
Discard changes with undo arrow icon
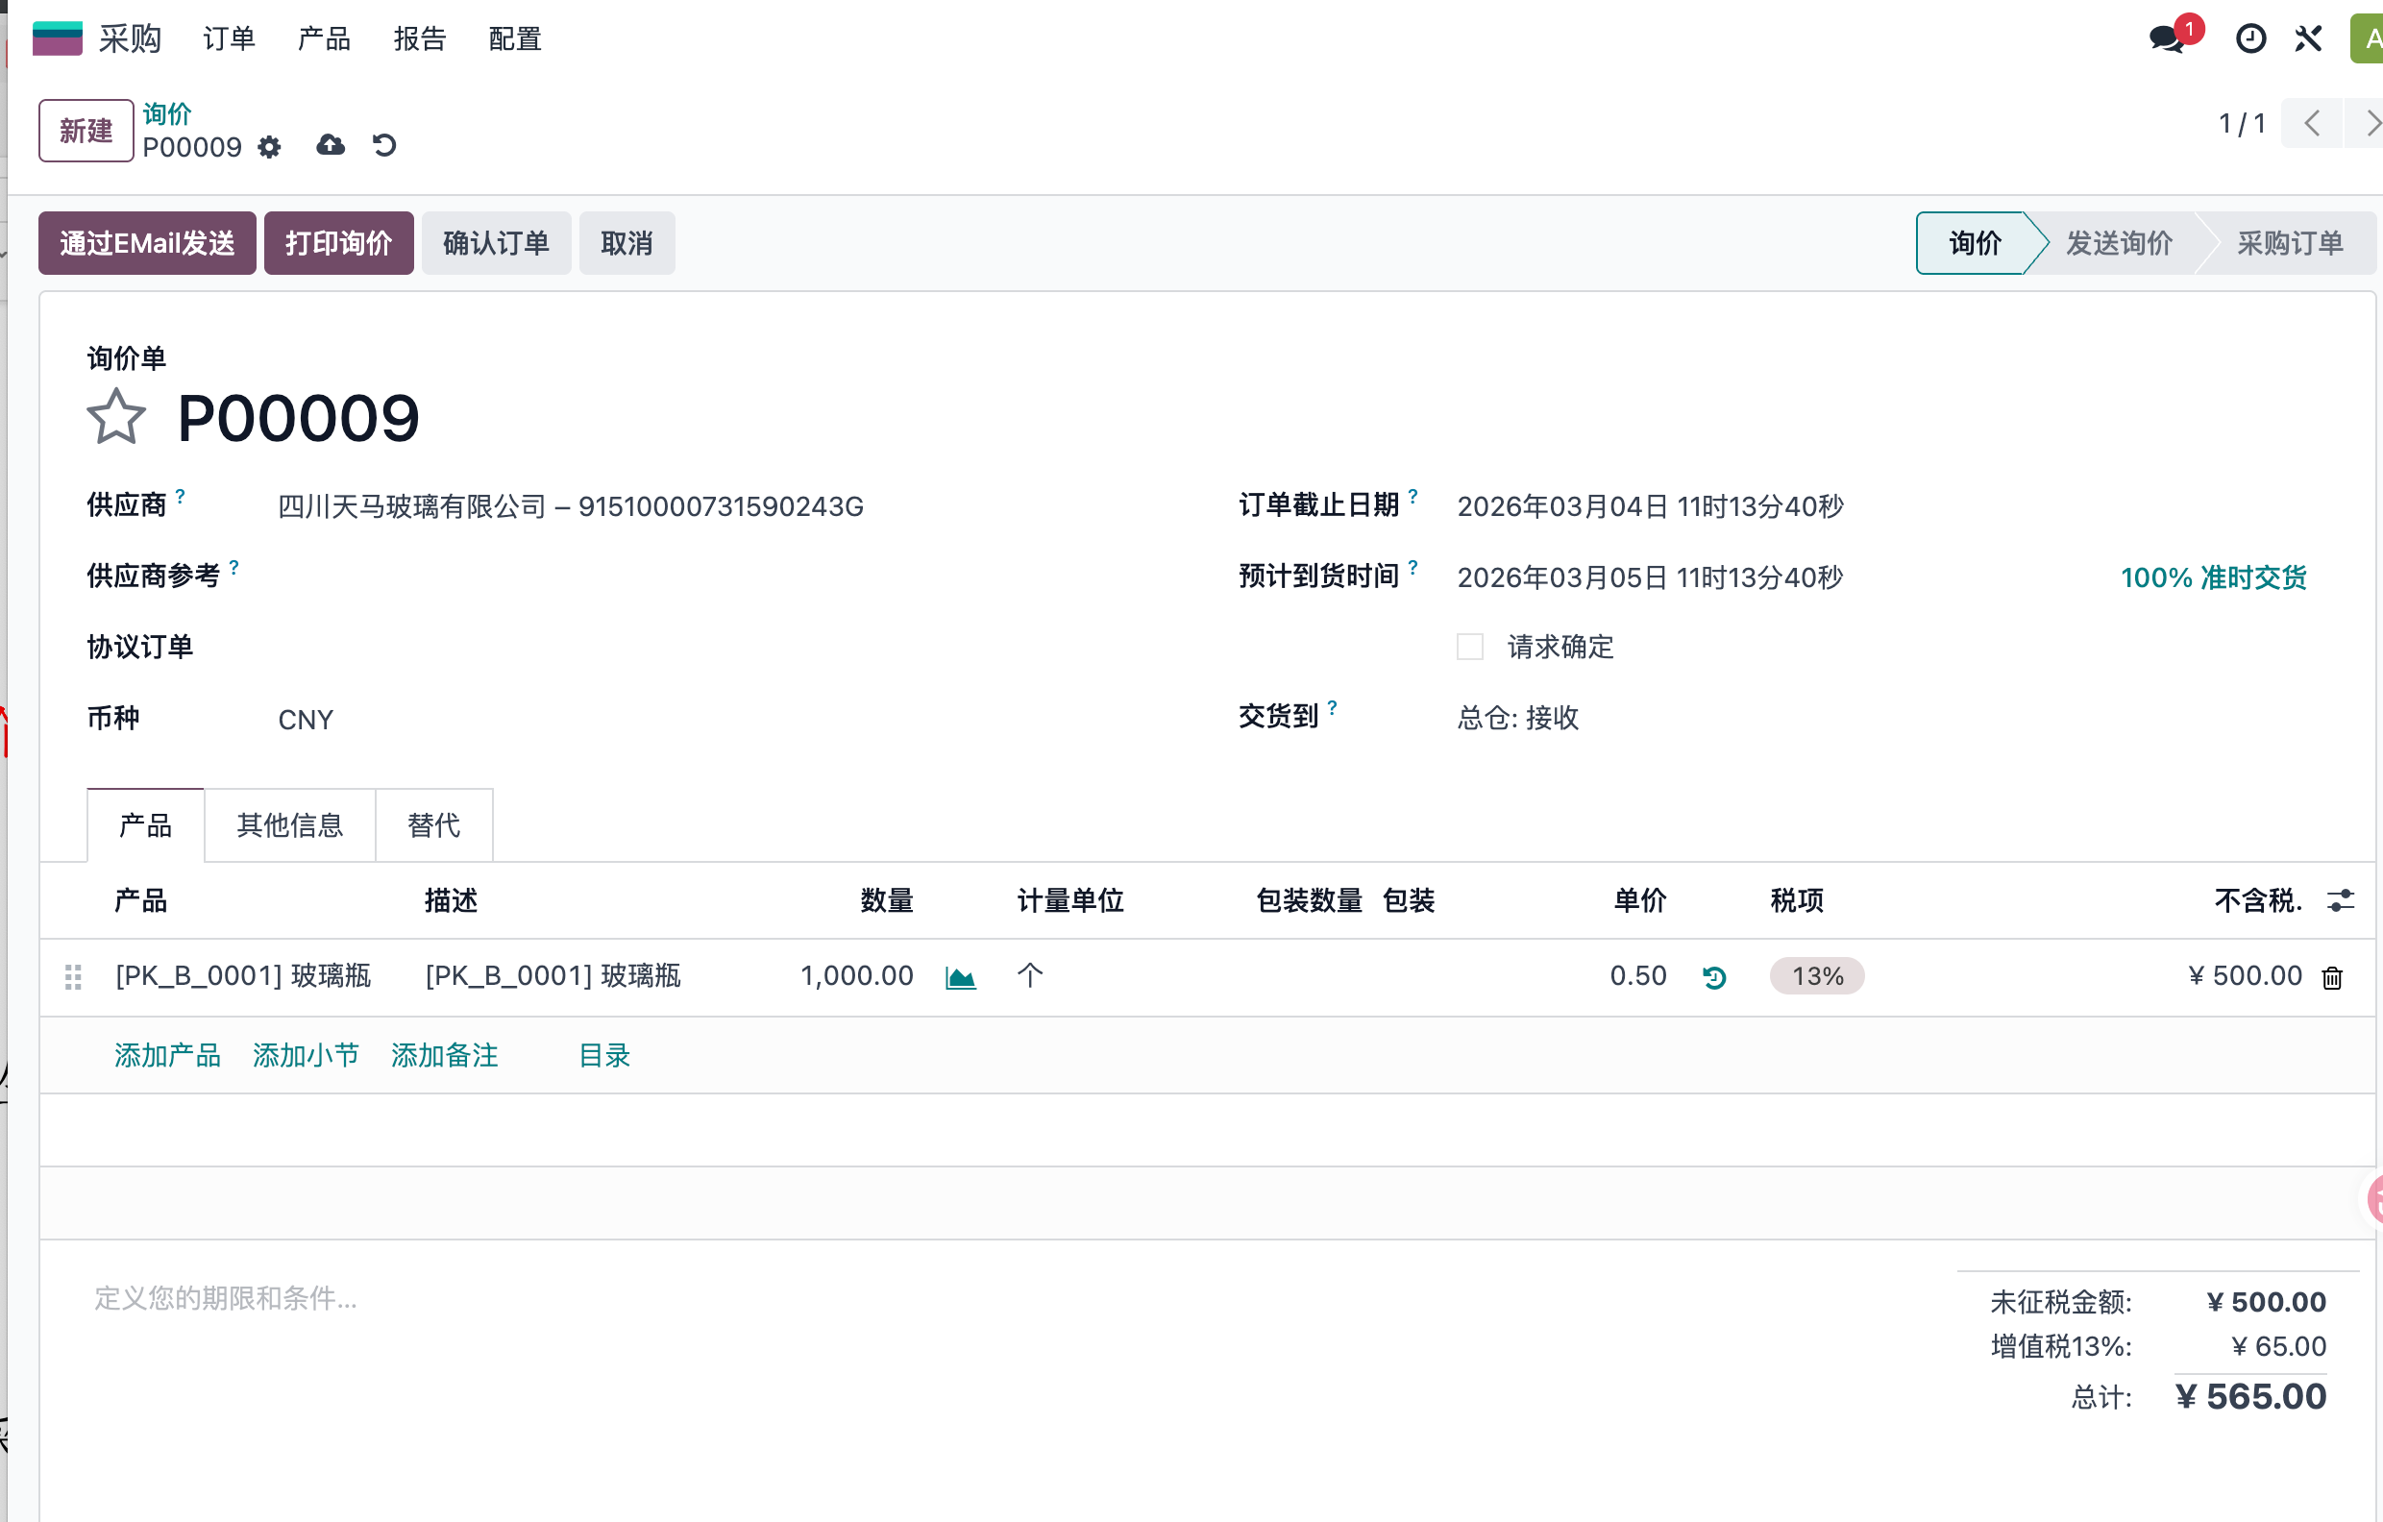pyautogui.click(x=384, y=145)
